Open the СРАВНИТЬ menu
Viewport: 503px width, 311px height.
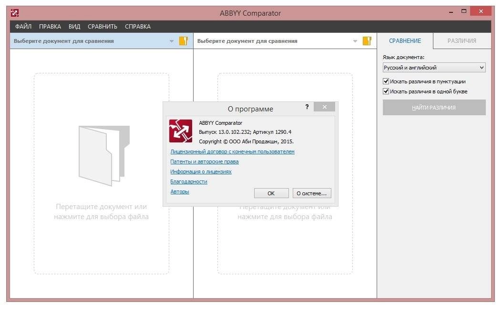[x=103, y=27]
